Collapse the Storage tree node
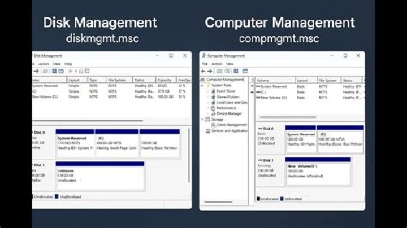Image resolution: width=407 pixels, height=228 pixels. click(202, 120)
